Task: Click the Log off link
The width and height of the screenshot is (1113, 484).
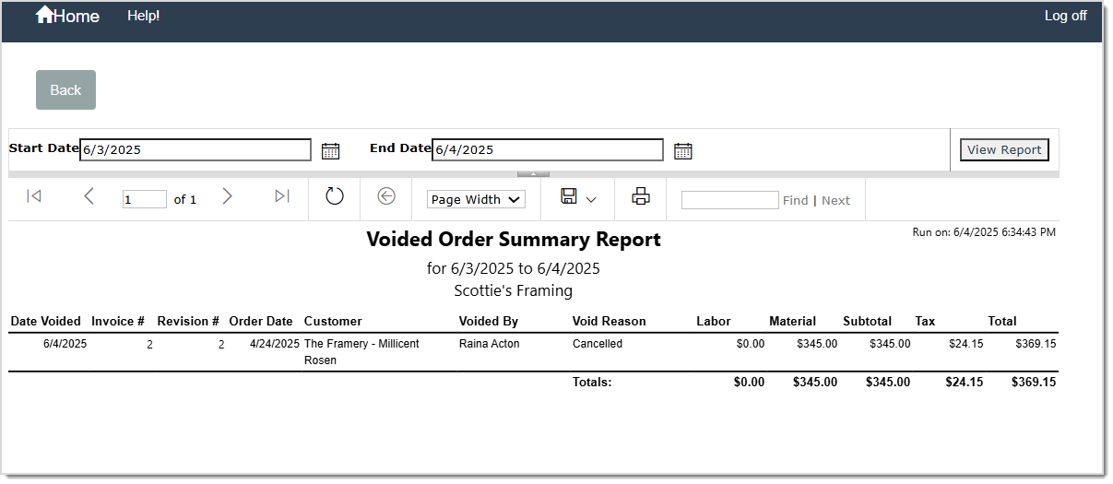Action: pos(1065,16)
